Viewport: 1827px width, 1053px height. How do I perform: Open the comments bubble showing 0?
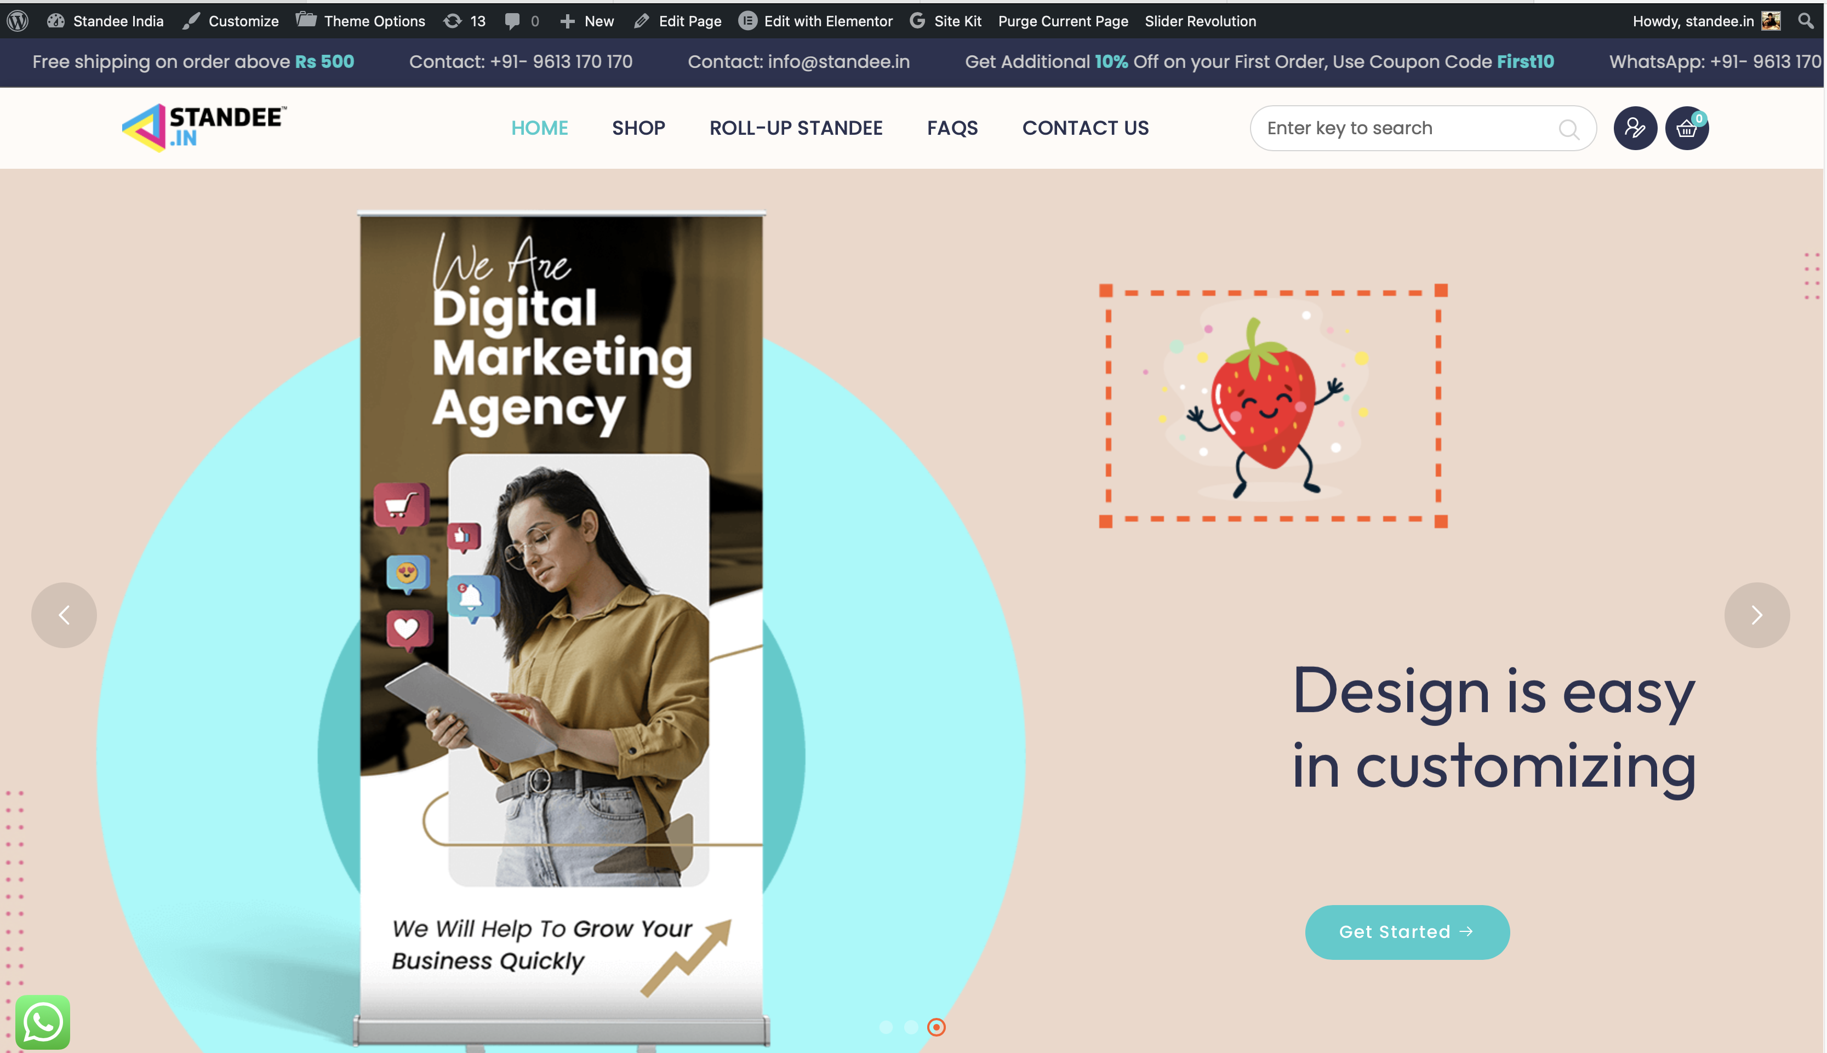click(x=522, y=21)
